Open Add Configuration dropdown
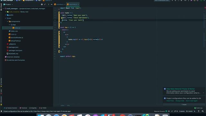This screenshot has width=206, height=116. (162, 1)
